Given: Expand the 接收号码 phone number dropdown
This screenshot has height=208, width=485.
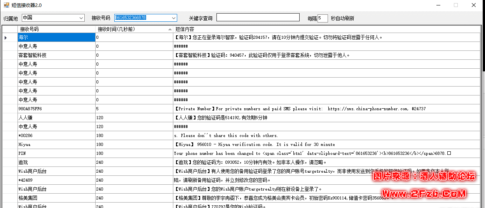Looking at the screenshot, I should click(173, 18).
